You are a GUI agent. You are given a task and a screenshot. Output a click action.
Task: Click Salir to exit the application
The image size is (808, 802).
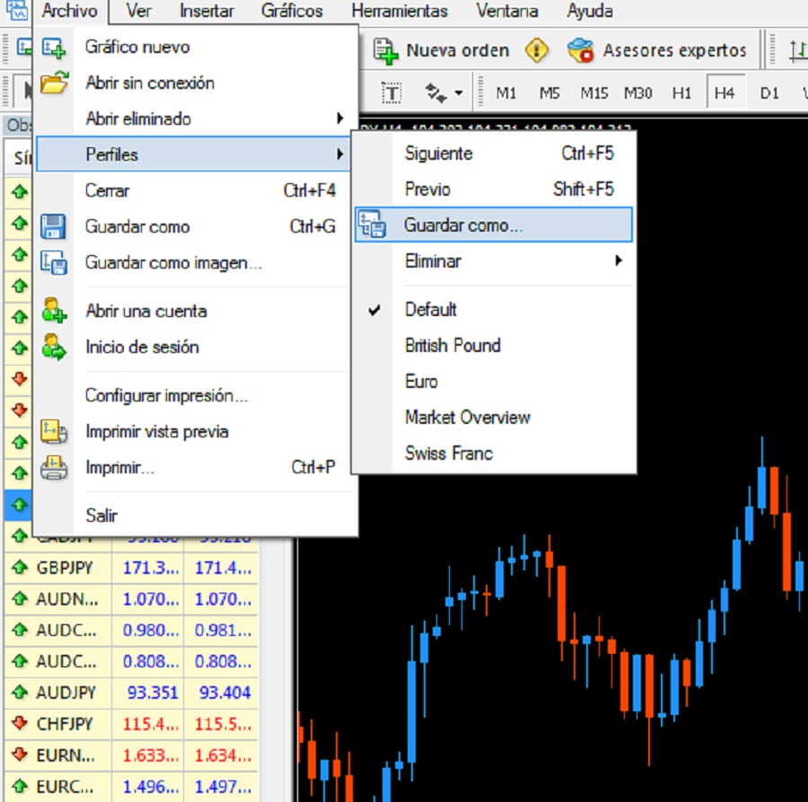click(x=101, y=516)
